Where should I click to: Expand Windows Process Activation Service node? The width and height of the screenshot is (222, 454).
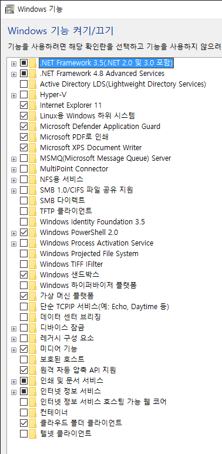tap(14, 243)
